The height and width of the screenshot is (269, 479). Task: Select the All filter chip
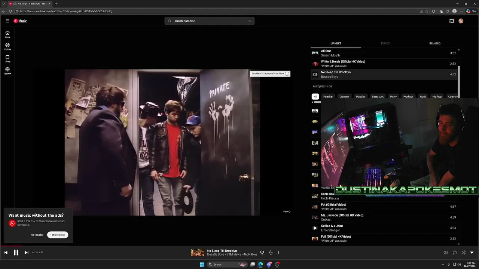[315, 96]
